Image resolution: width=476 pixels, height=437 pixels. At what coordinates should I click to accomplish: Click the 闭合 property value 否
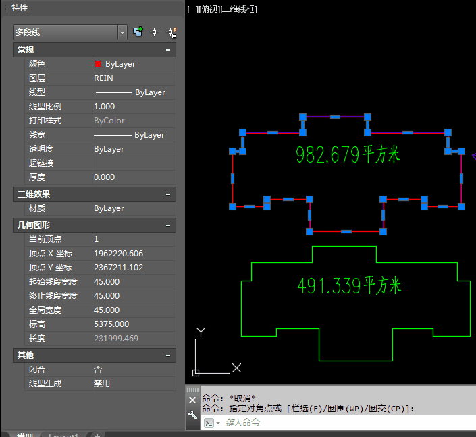133,370
